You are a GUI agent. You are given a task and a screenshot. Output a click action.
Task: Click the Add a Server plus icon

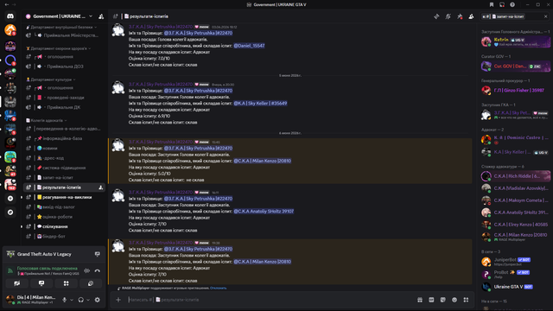coord(10,199)
